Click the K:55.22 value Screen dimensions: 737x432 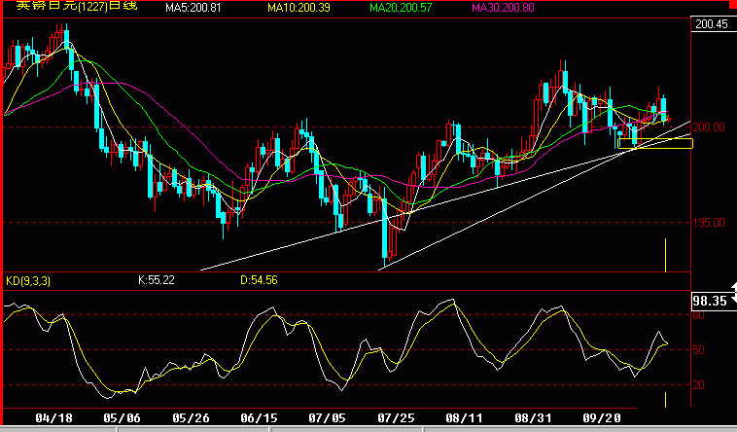pyautogui.click(x=157, y=280)
